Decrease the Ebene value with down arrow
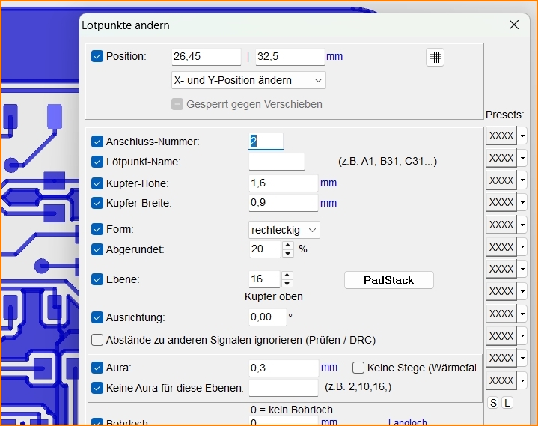Screen dimensions: 538x426 tap(287, 284)
